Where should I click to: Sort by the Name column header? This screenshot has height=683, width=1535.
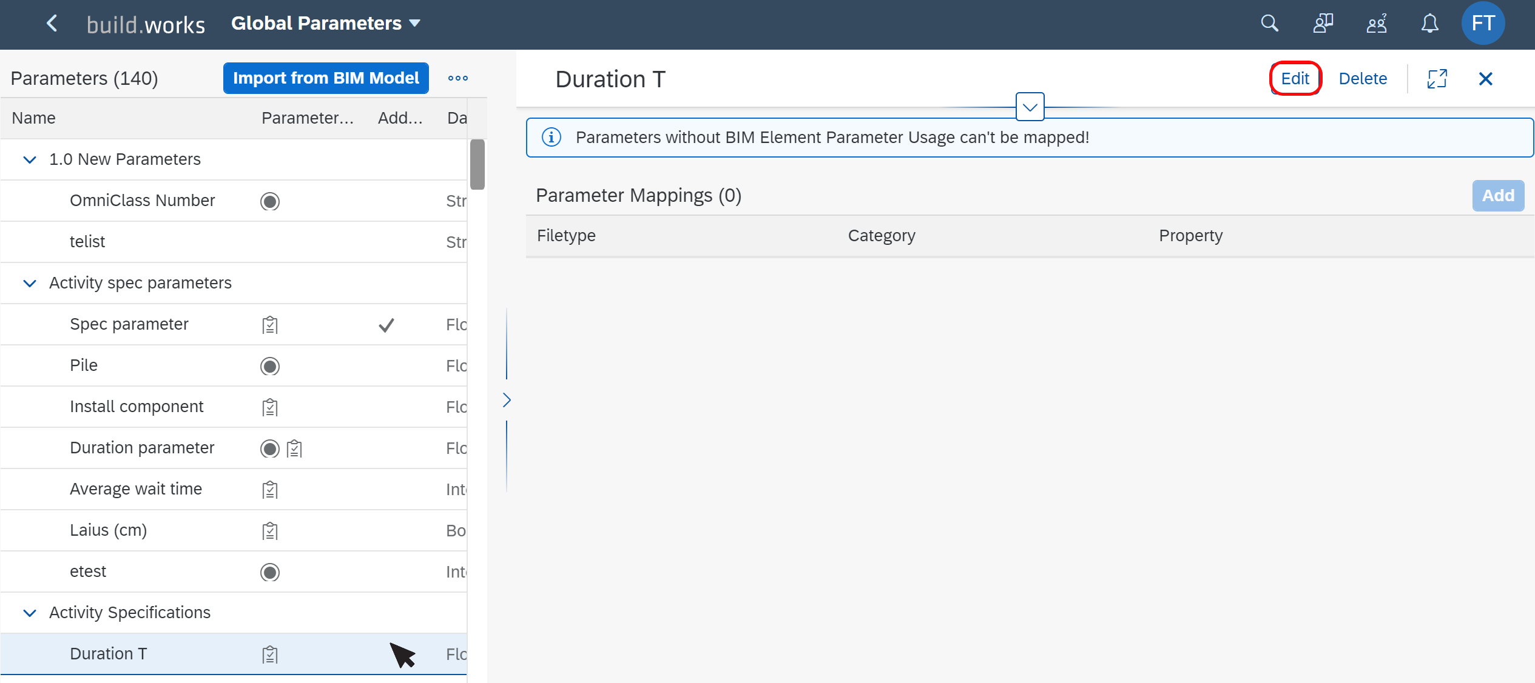pyautogui.click(x=33, y=118)
